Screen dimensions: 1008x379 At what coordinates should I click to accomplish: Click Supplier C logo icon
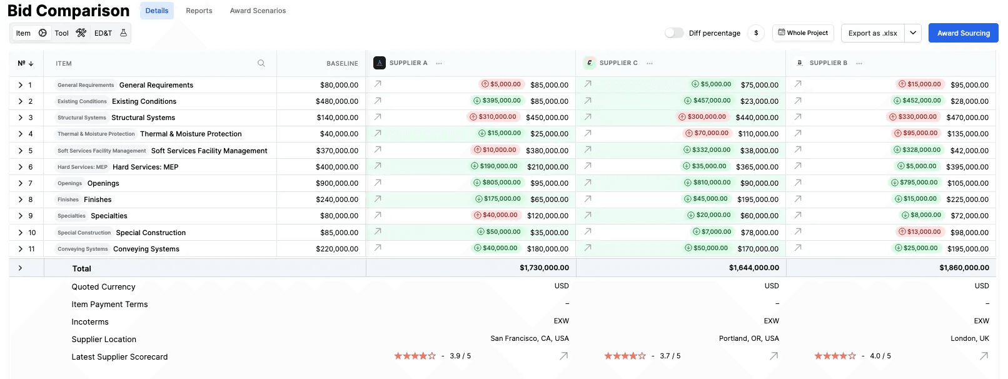click(x=589, y=63)
